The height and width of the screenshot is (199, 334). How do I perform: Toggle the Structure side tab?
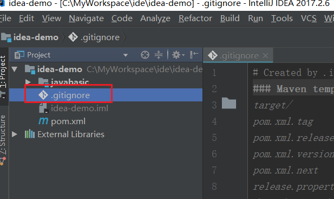3,134
